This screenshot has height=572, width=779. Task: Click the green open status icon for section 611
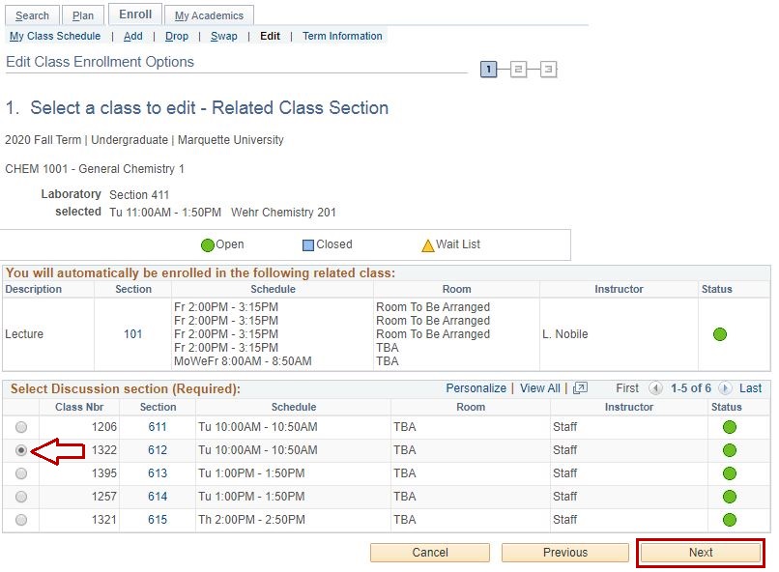point(730,427)
